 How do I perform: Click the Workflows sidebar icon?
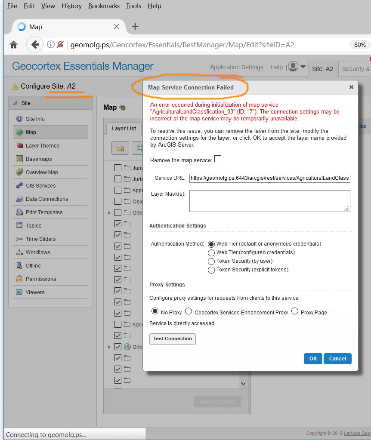(x=19, y=252)
